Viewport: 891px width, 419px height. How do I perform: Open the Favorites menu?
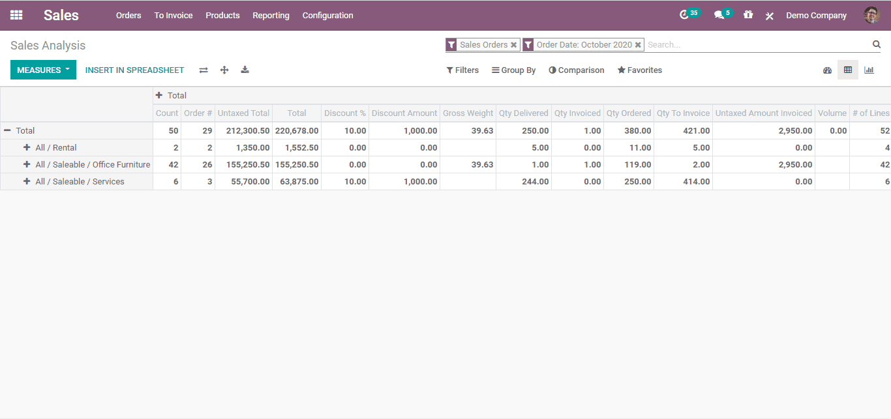[x=639, y=70]
